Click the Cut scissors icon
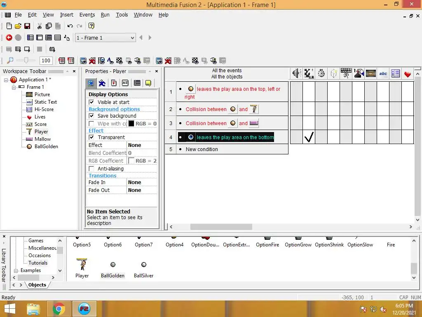This screenshot has width=422, height=317. click(39, 26)
